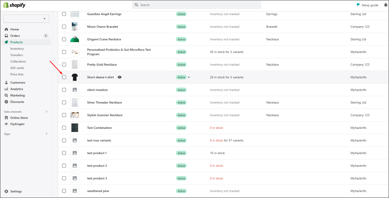
Task: Click the Orders count badge 5
Action: [45, 36]
